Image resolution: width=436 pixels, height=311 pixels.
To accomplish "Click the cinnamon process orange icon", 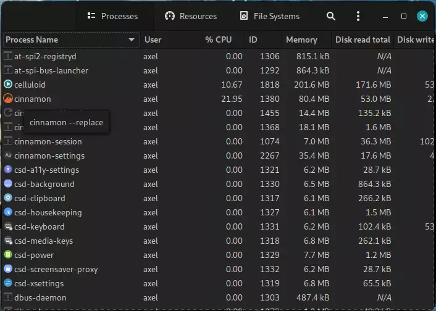I will [x=8, y=98].
